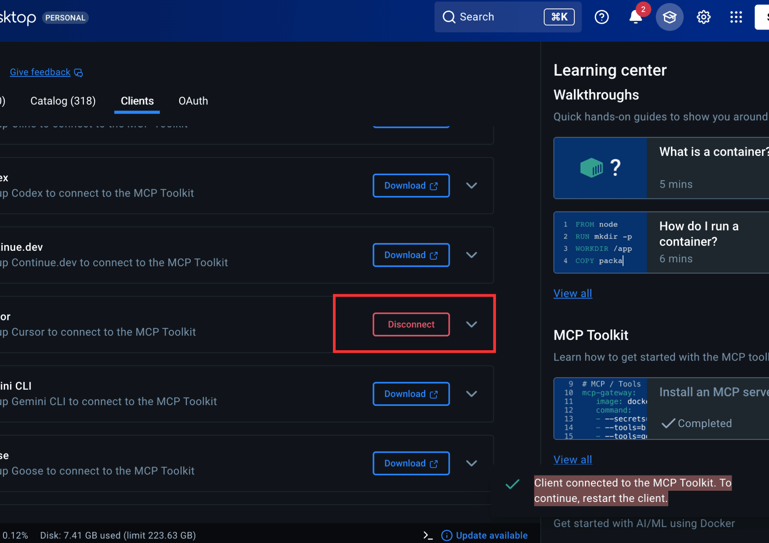Click the 5 mins duration label
Screen dimensions: 769x543
point(676,184)
